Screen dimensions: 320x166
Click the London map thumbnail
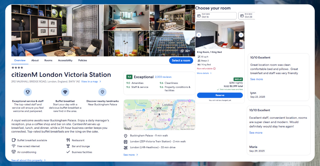point(159,115)
